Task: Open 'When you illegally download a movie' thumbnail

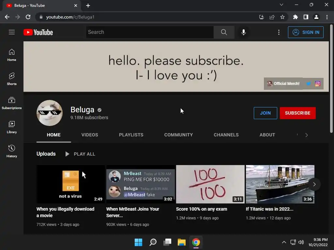Action: click(x=70, y=184)
